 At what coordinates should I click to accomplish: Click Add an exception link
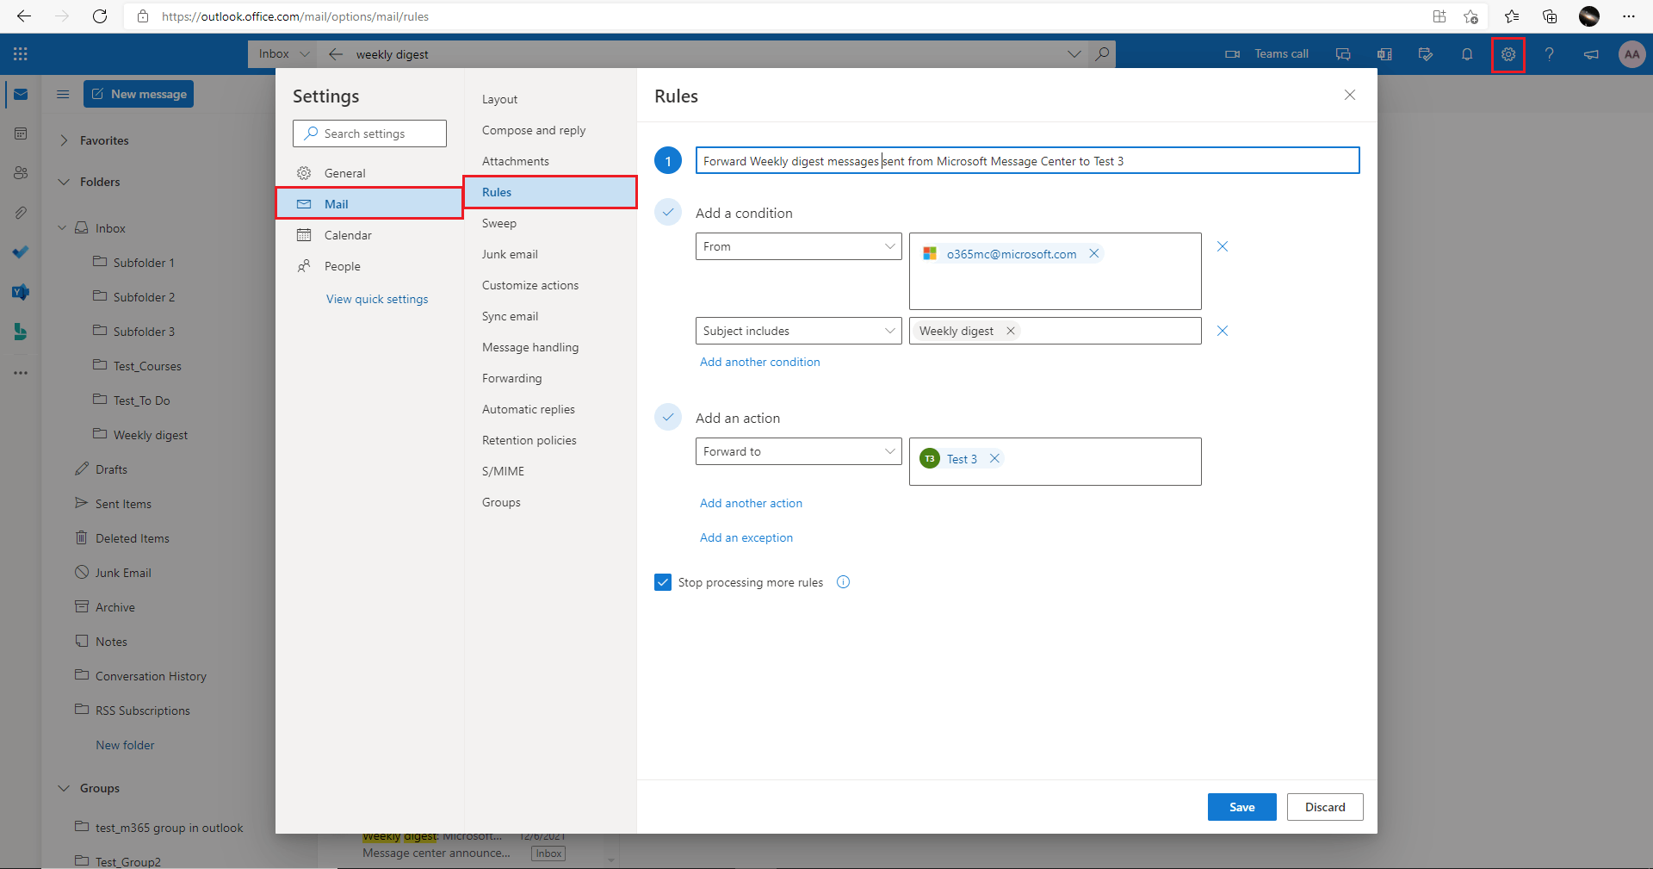click(746, 537)
